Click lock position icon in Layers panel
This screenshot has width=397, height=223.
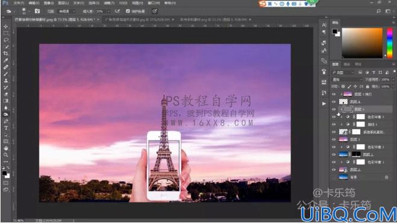click(355, 87)
